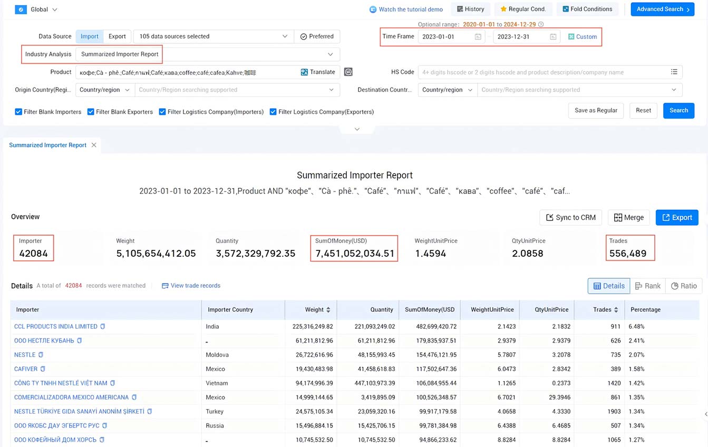708x447 pixels.
Task: Click the Global globe icon
Action: pyautogui.click(x=21, y=9)
